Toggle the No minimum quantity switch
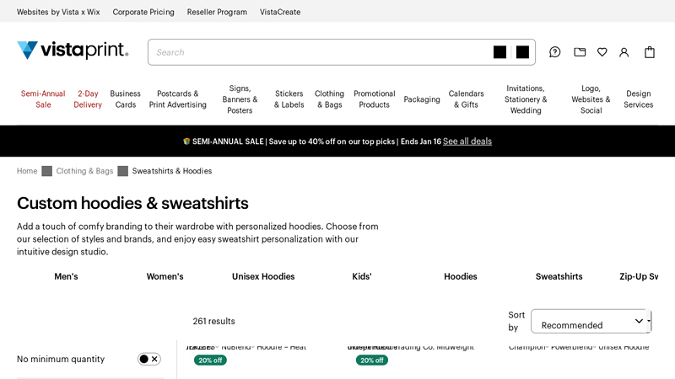Viewport: 675px width, 379px height. pos(149,359)
